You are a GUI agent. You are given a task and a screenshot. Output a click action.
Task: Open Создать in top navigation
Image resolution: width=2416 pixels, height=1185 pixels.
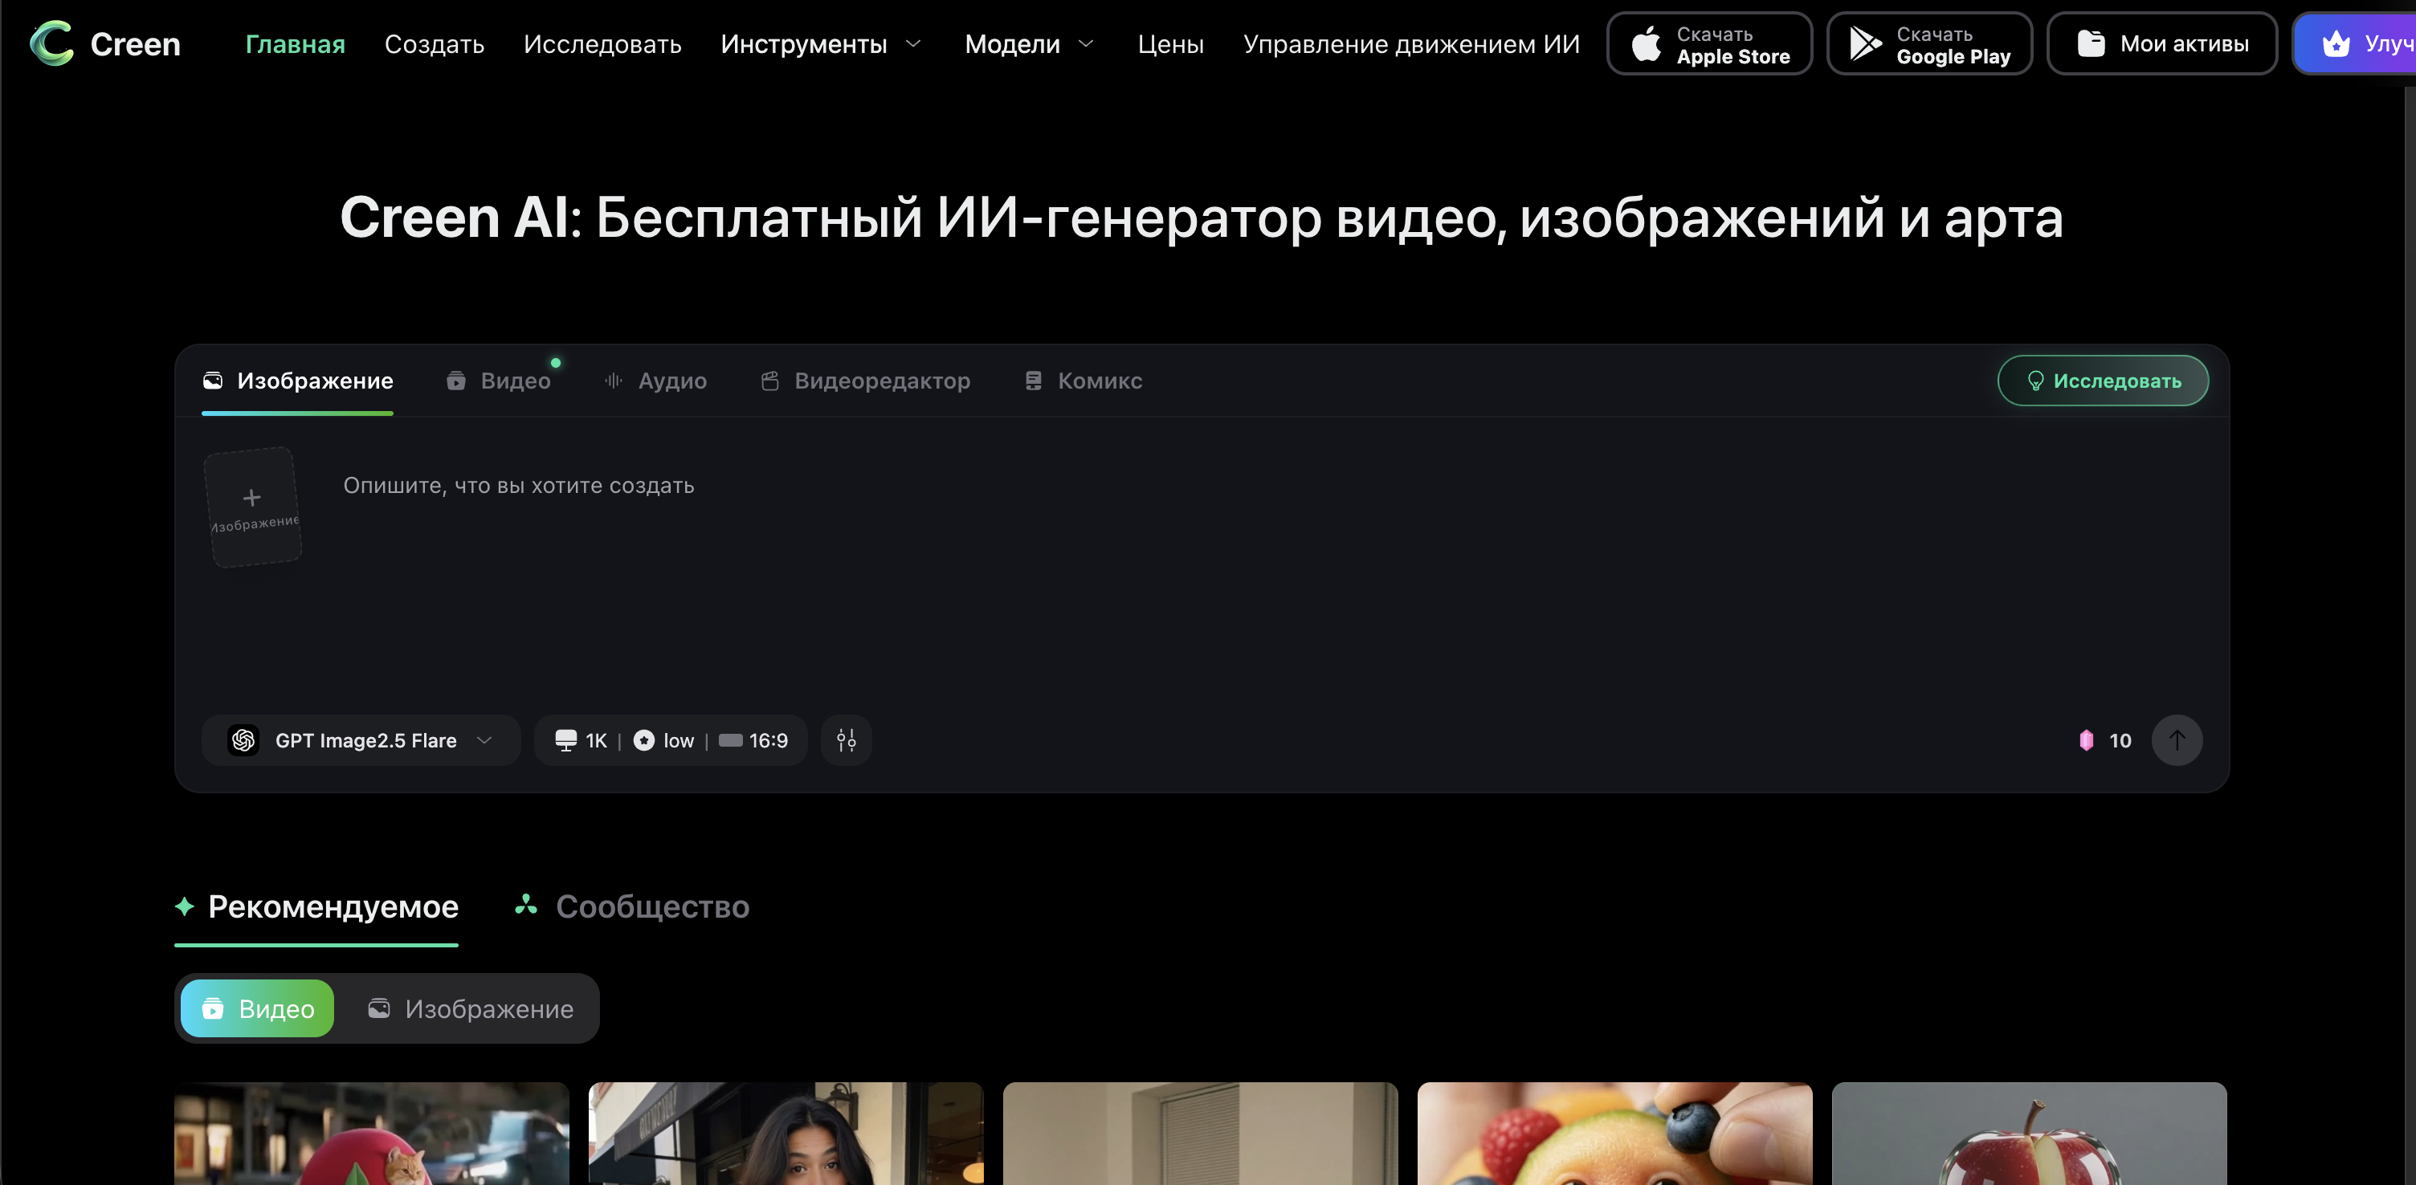pyautogui.click(x=435, y=44)
